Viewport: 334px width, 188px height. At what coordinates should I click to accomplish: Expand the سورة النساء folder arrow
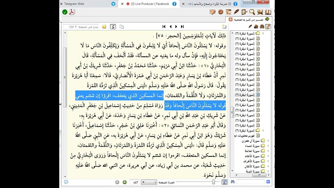coord(268,146)
